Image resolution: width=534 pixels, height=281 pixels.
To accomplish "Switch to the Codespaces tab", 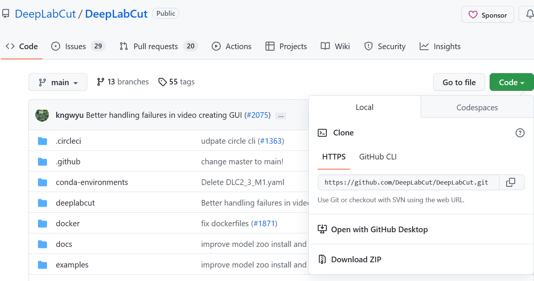I will pos(477,107).
